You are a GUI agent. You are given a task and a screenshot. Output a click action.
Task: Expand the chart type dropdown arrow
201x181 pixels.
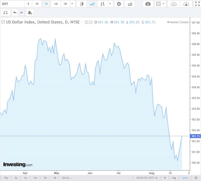[110, 4]
